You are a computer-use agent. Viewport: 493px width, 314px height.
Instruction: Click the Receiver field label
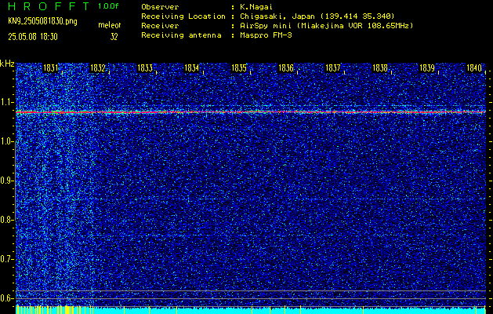(160, 26)
